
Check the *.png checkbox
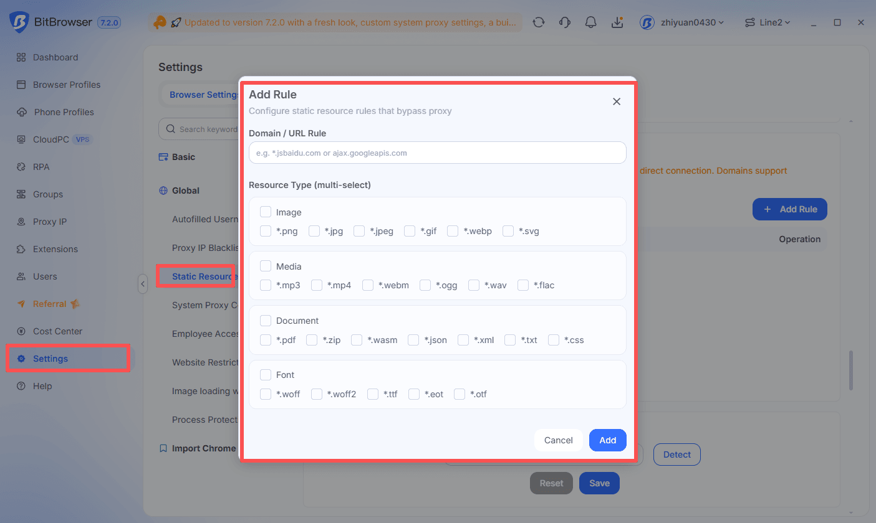266,231
